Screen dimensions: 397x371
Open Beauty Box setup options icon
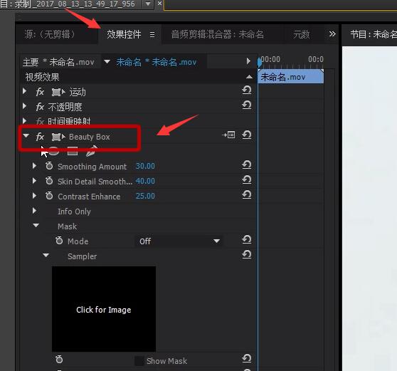click(228, 135)
